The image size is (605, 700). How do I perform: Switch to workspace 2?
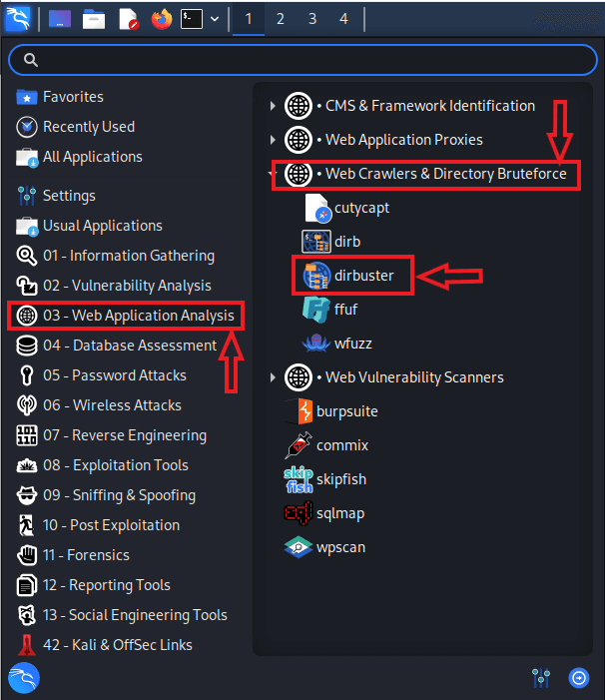[x=281, y=19]
